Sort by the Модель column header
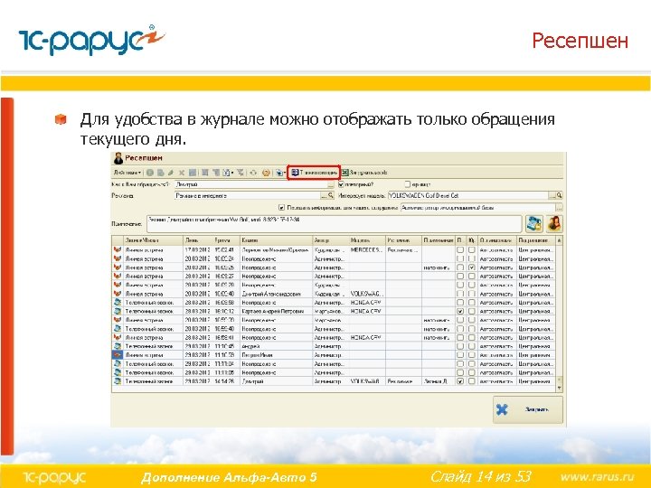 [x=367, y=239]
